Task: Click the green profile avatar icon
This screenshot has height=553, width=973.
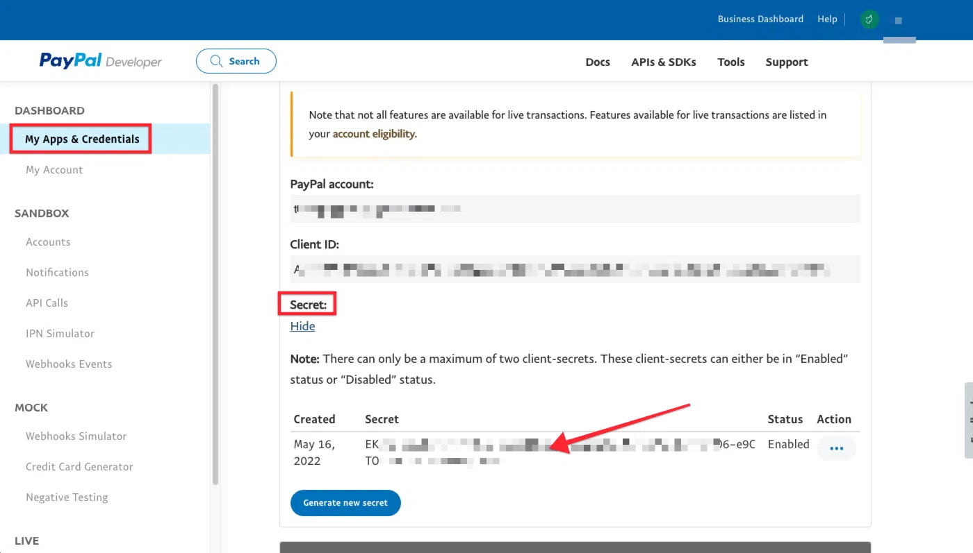Action: click(869, 19)
